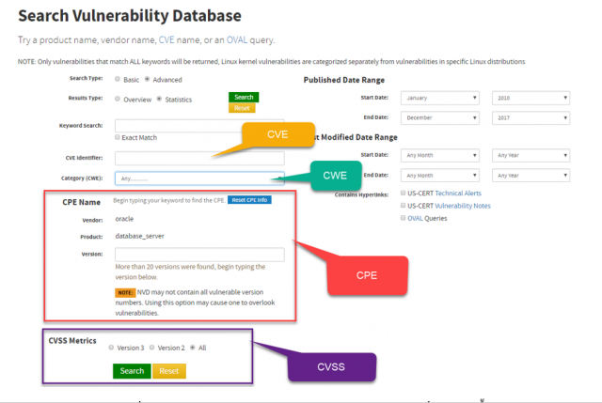The height and width of the screenshot is (403, 602).
Task: Open the Published Start Date year dropdown
Action: (531, 98)
